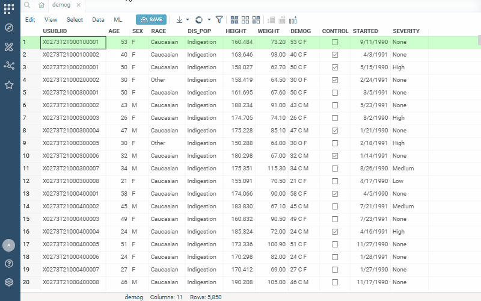
Task: Click the SEX column header
Action: (138, 31)
